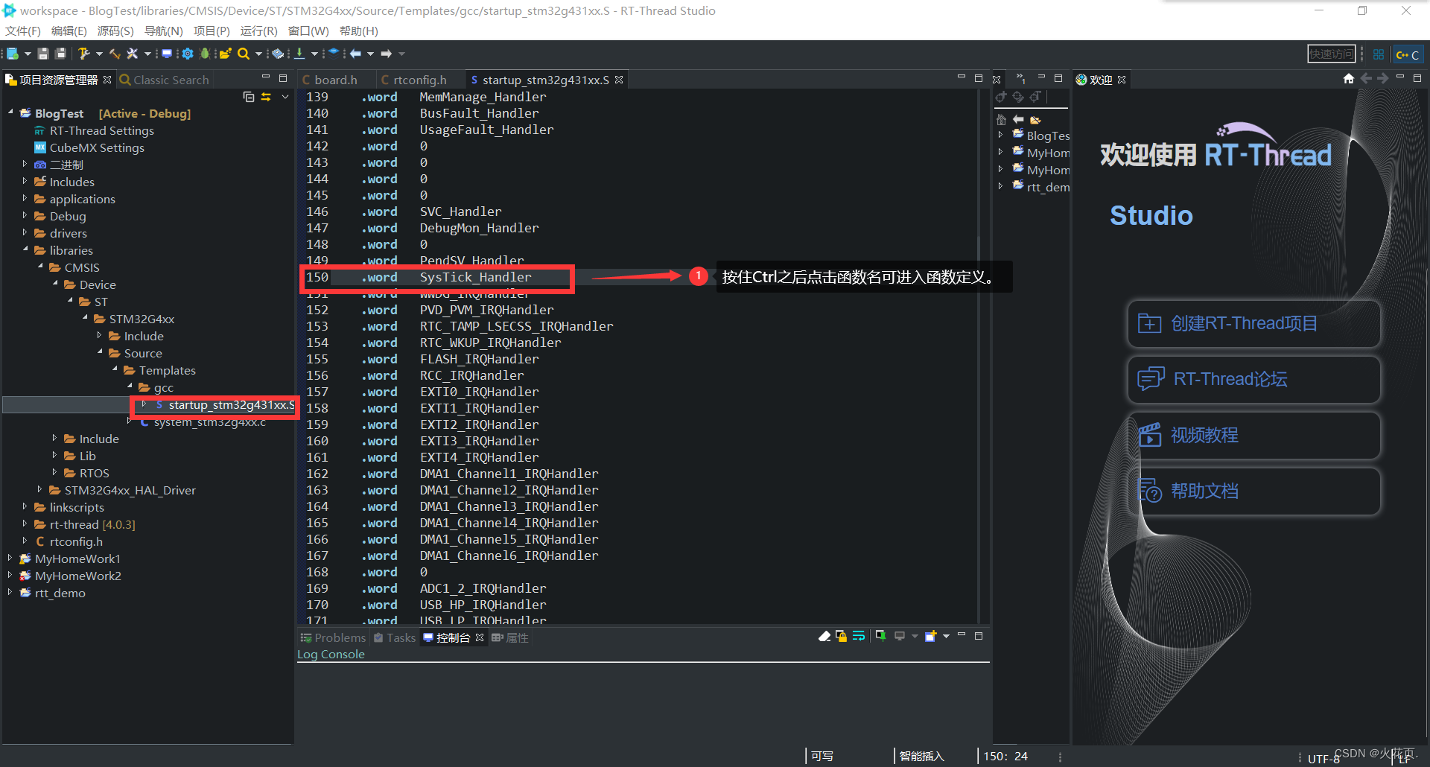Select the RT-Thread Settings tree item
Image resolution: width=1430 pixels, height=767 pixels.
coord(101,130)
